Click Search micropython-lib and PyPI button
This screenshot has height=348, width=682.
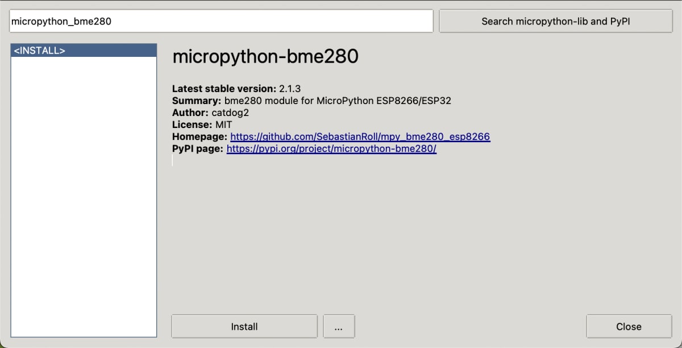pos(556,21)
